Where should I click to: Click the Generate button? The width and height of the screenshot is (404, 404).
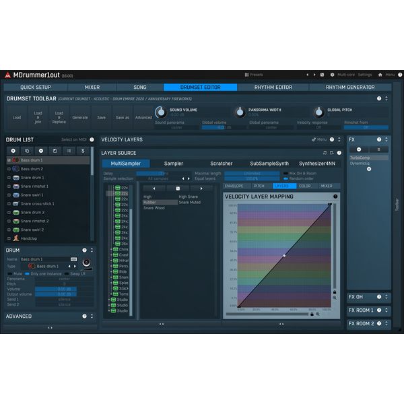coord(80,117)
